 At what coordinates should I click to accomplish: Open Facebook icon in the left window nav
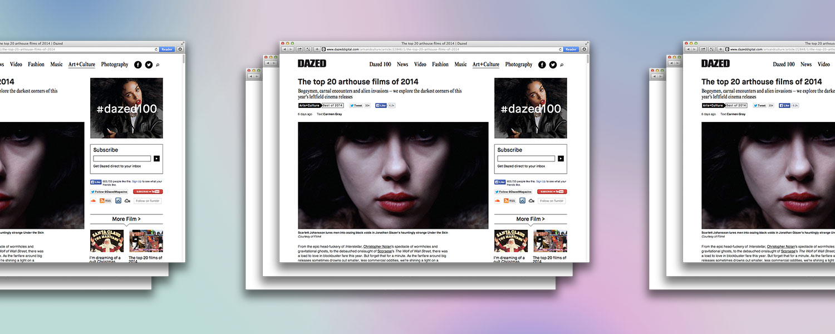(138, 65)
